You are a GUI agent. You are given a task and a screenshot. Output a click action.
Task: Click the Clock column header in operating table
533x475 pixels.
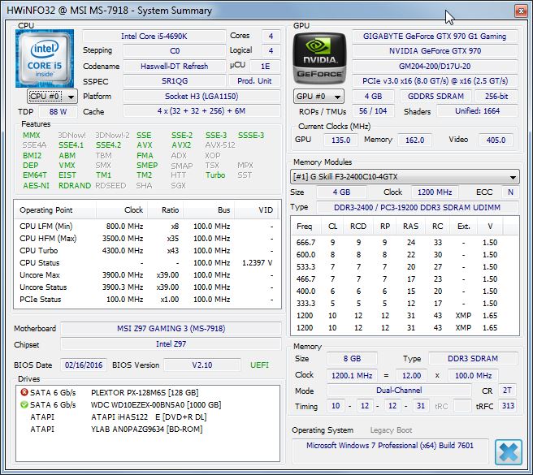click(x=122, y=210)
